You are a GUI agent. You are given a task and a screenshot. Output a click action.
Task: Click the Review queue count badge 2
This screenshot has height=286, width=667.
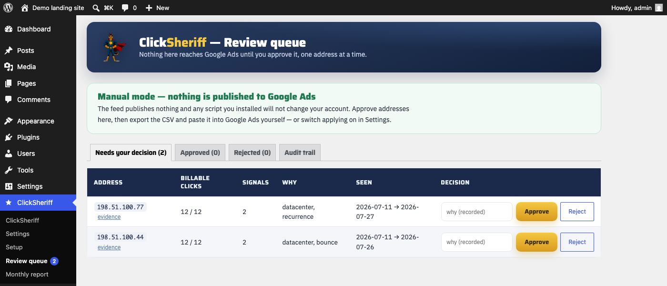pos(54,261)
